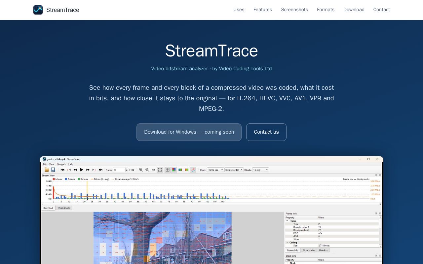Step backward with the rewind button
Screen dimensions: 423x264
pyautogui.click(x=75, y=170)
